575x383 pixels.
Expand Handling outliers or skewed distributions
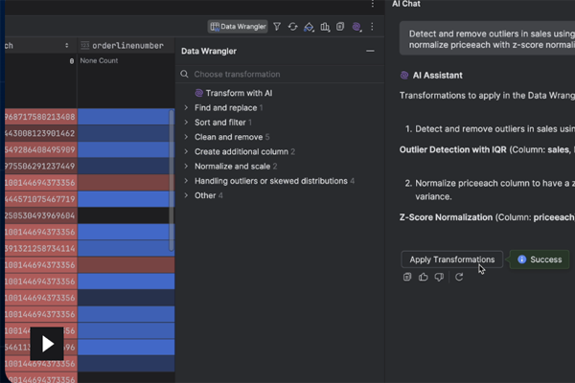tap(186, 181)
